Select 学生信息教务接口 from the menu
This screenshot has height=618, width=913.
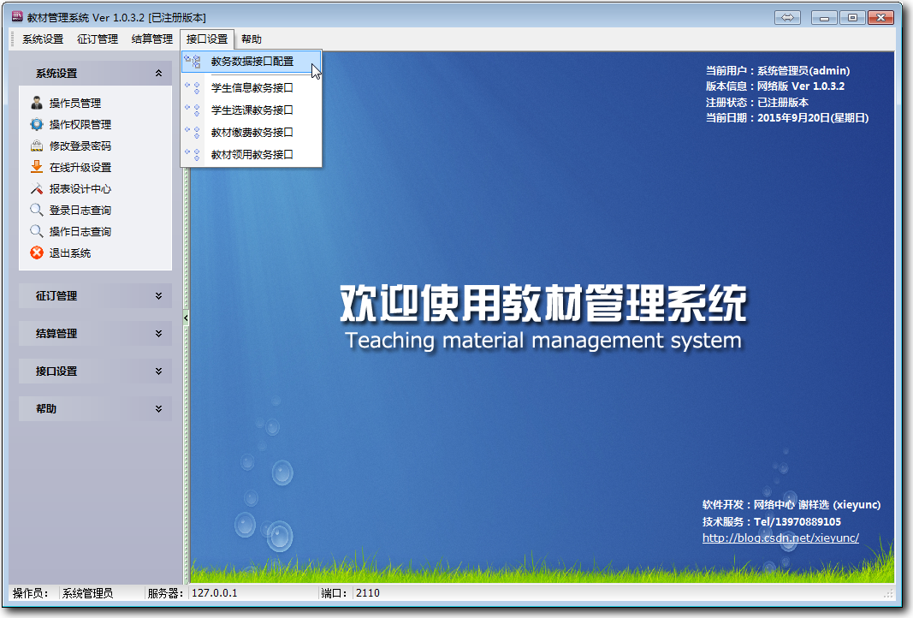point(251,88)
